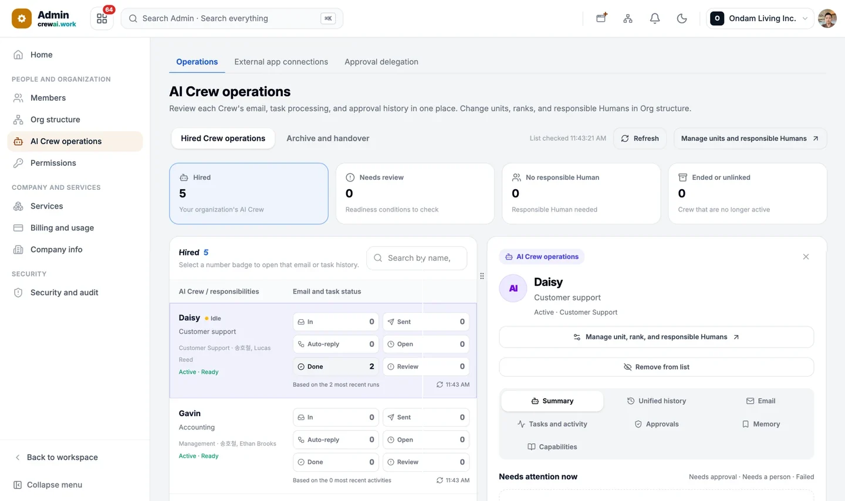Select the No responsible Human card
845x501 pixels.
pyautogui.click(x=582, y=193)
